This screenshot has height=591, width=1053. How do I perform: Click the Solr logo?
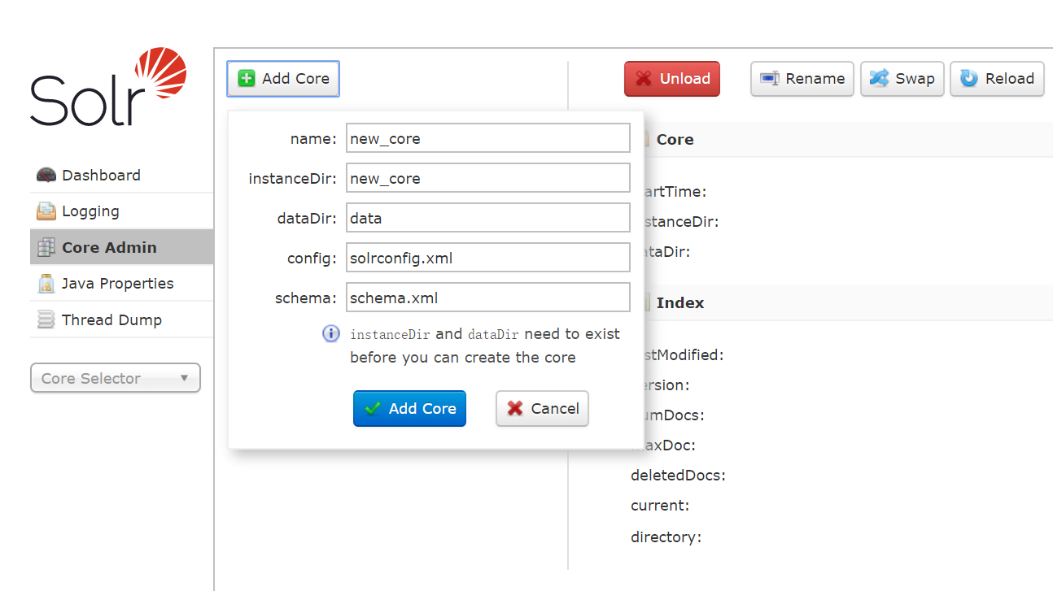pyautogui.click(x=109, y=89)
